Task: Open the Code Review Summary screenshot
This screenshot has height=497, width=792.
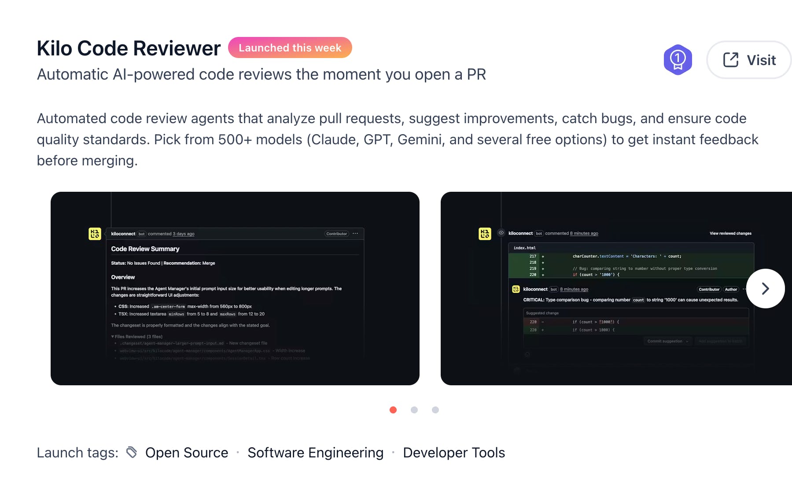Action: pyautogui.click(x=235, y=289)
